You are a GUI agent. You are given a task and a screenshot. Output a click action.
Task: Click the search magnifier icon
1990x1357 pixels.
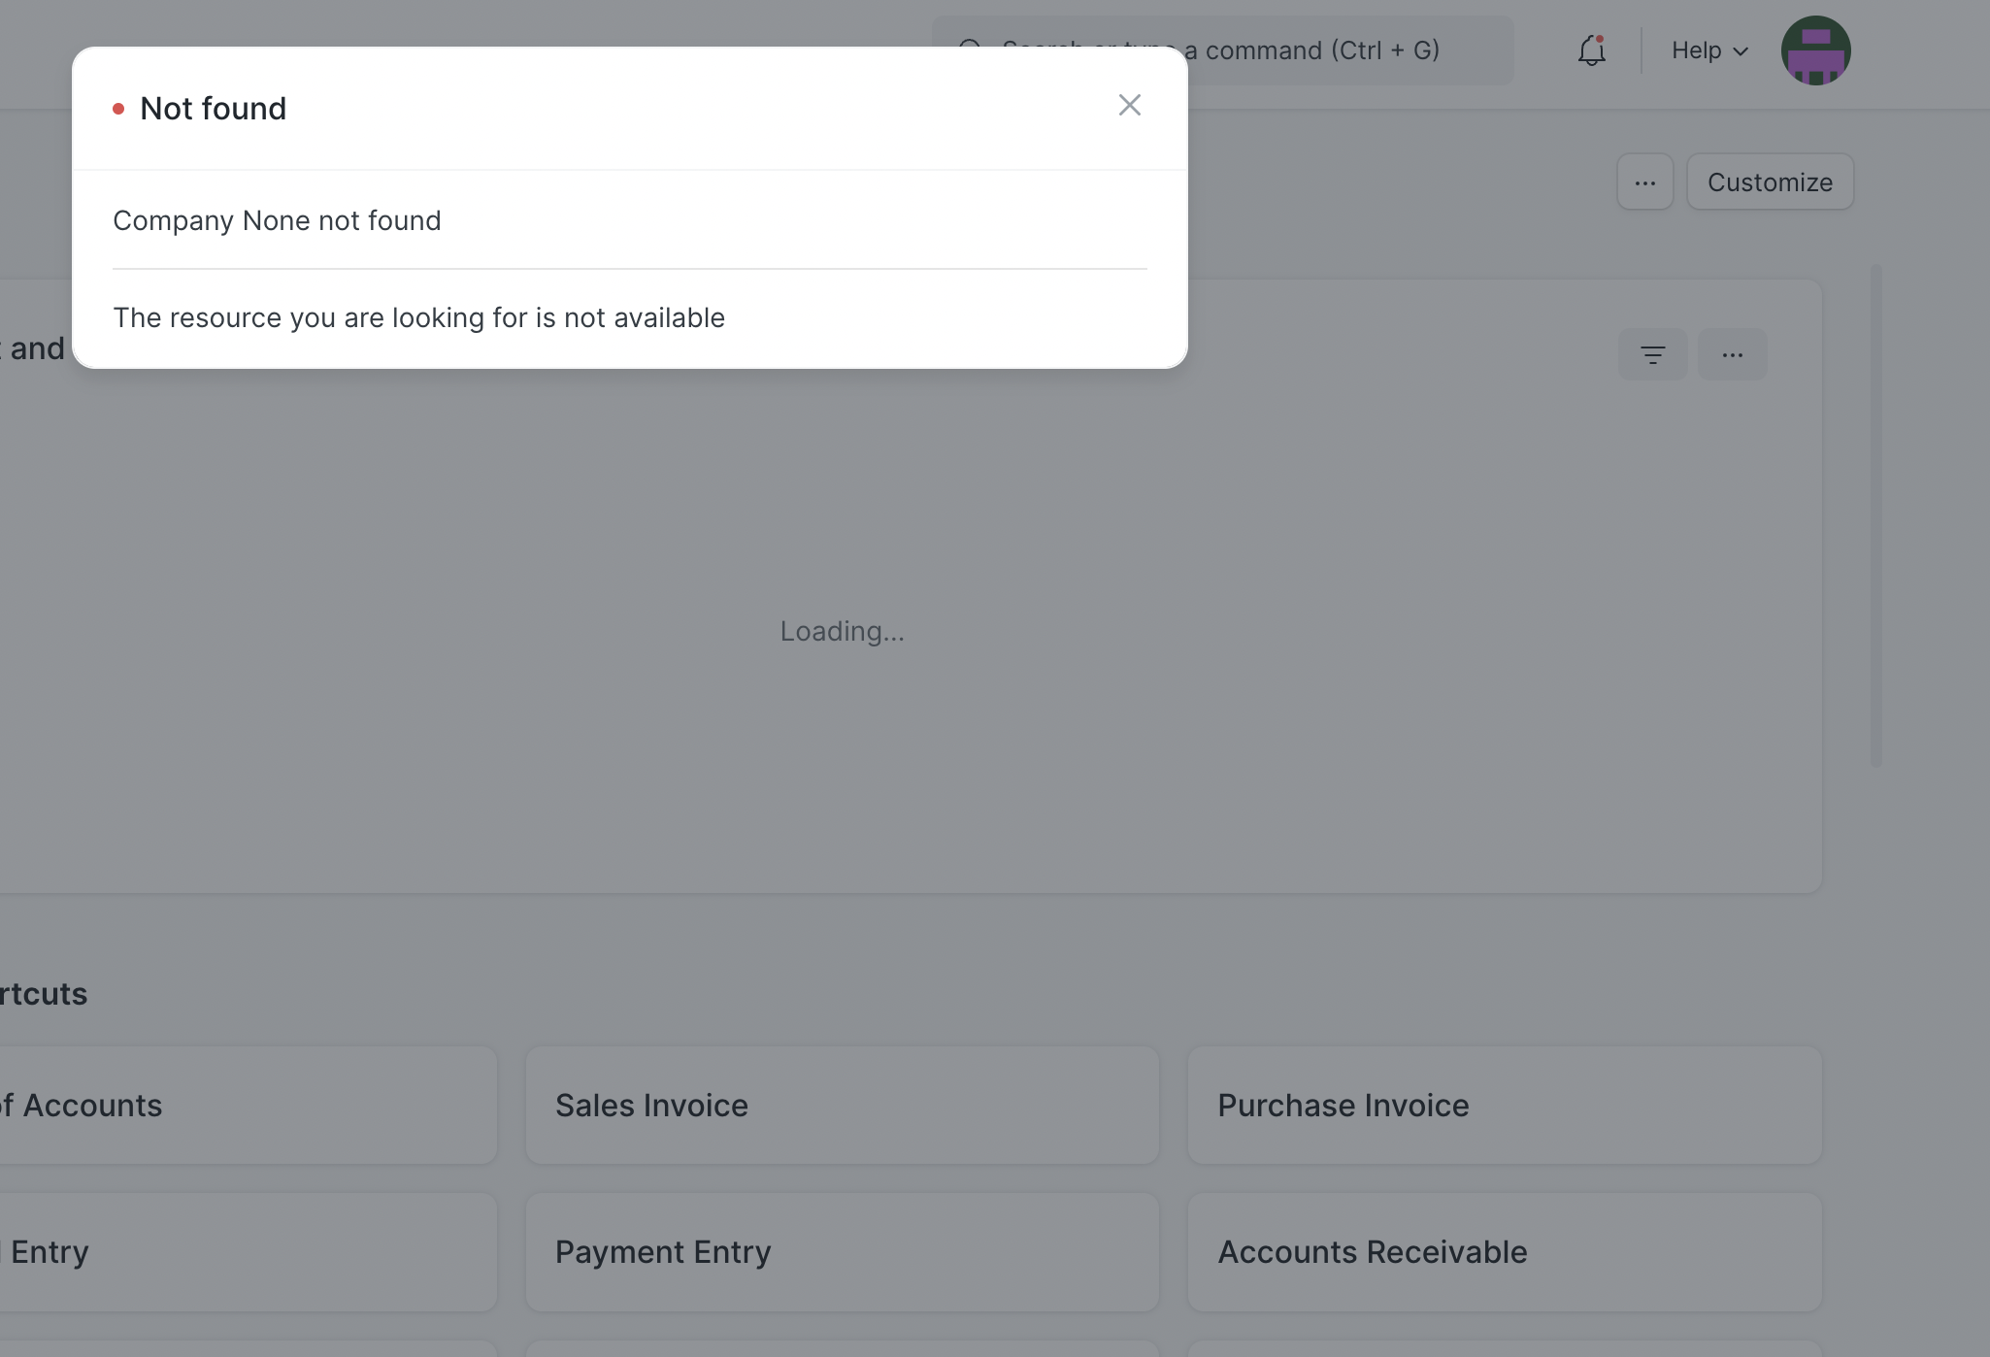click(970, 49)
